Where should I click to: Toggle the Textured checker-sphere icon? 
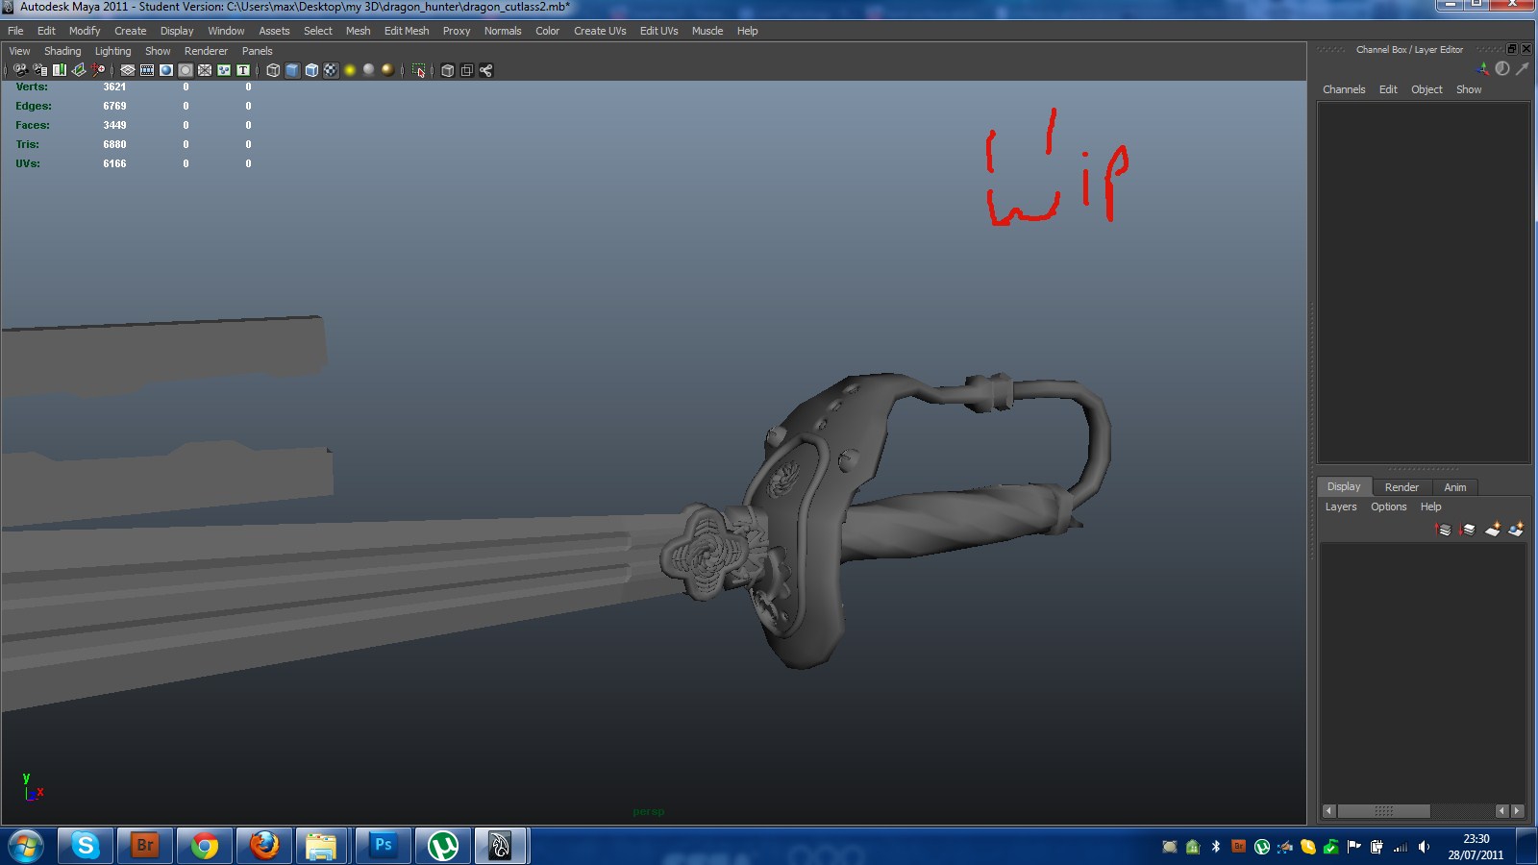[x=331, y=70]
